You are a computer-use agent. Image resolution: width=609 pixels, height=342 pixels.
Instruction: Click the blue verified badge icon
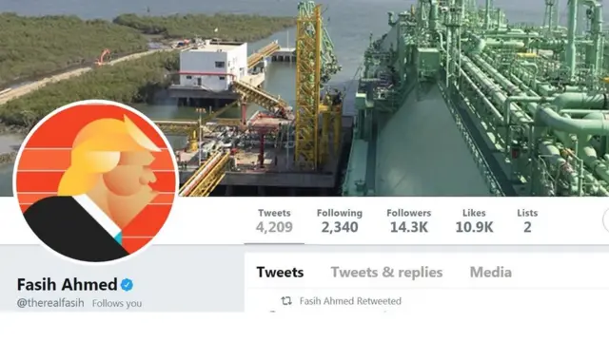(x=127, y=285)
